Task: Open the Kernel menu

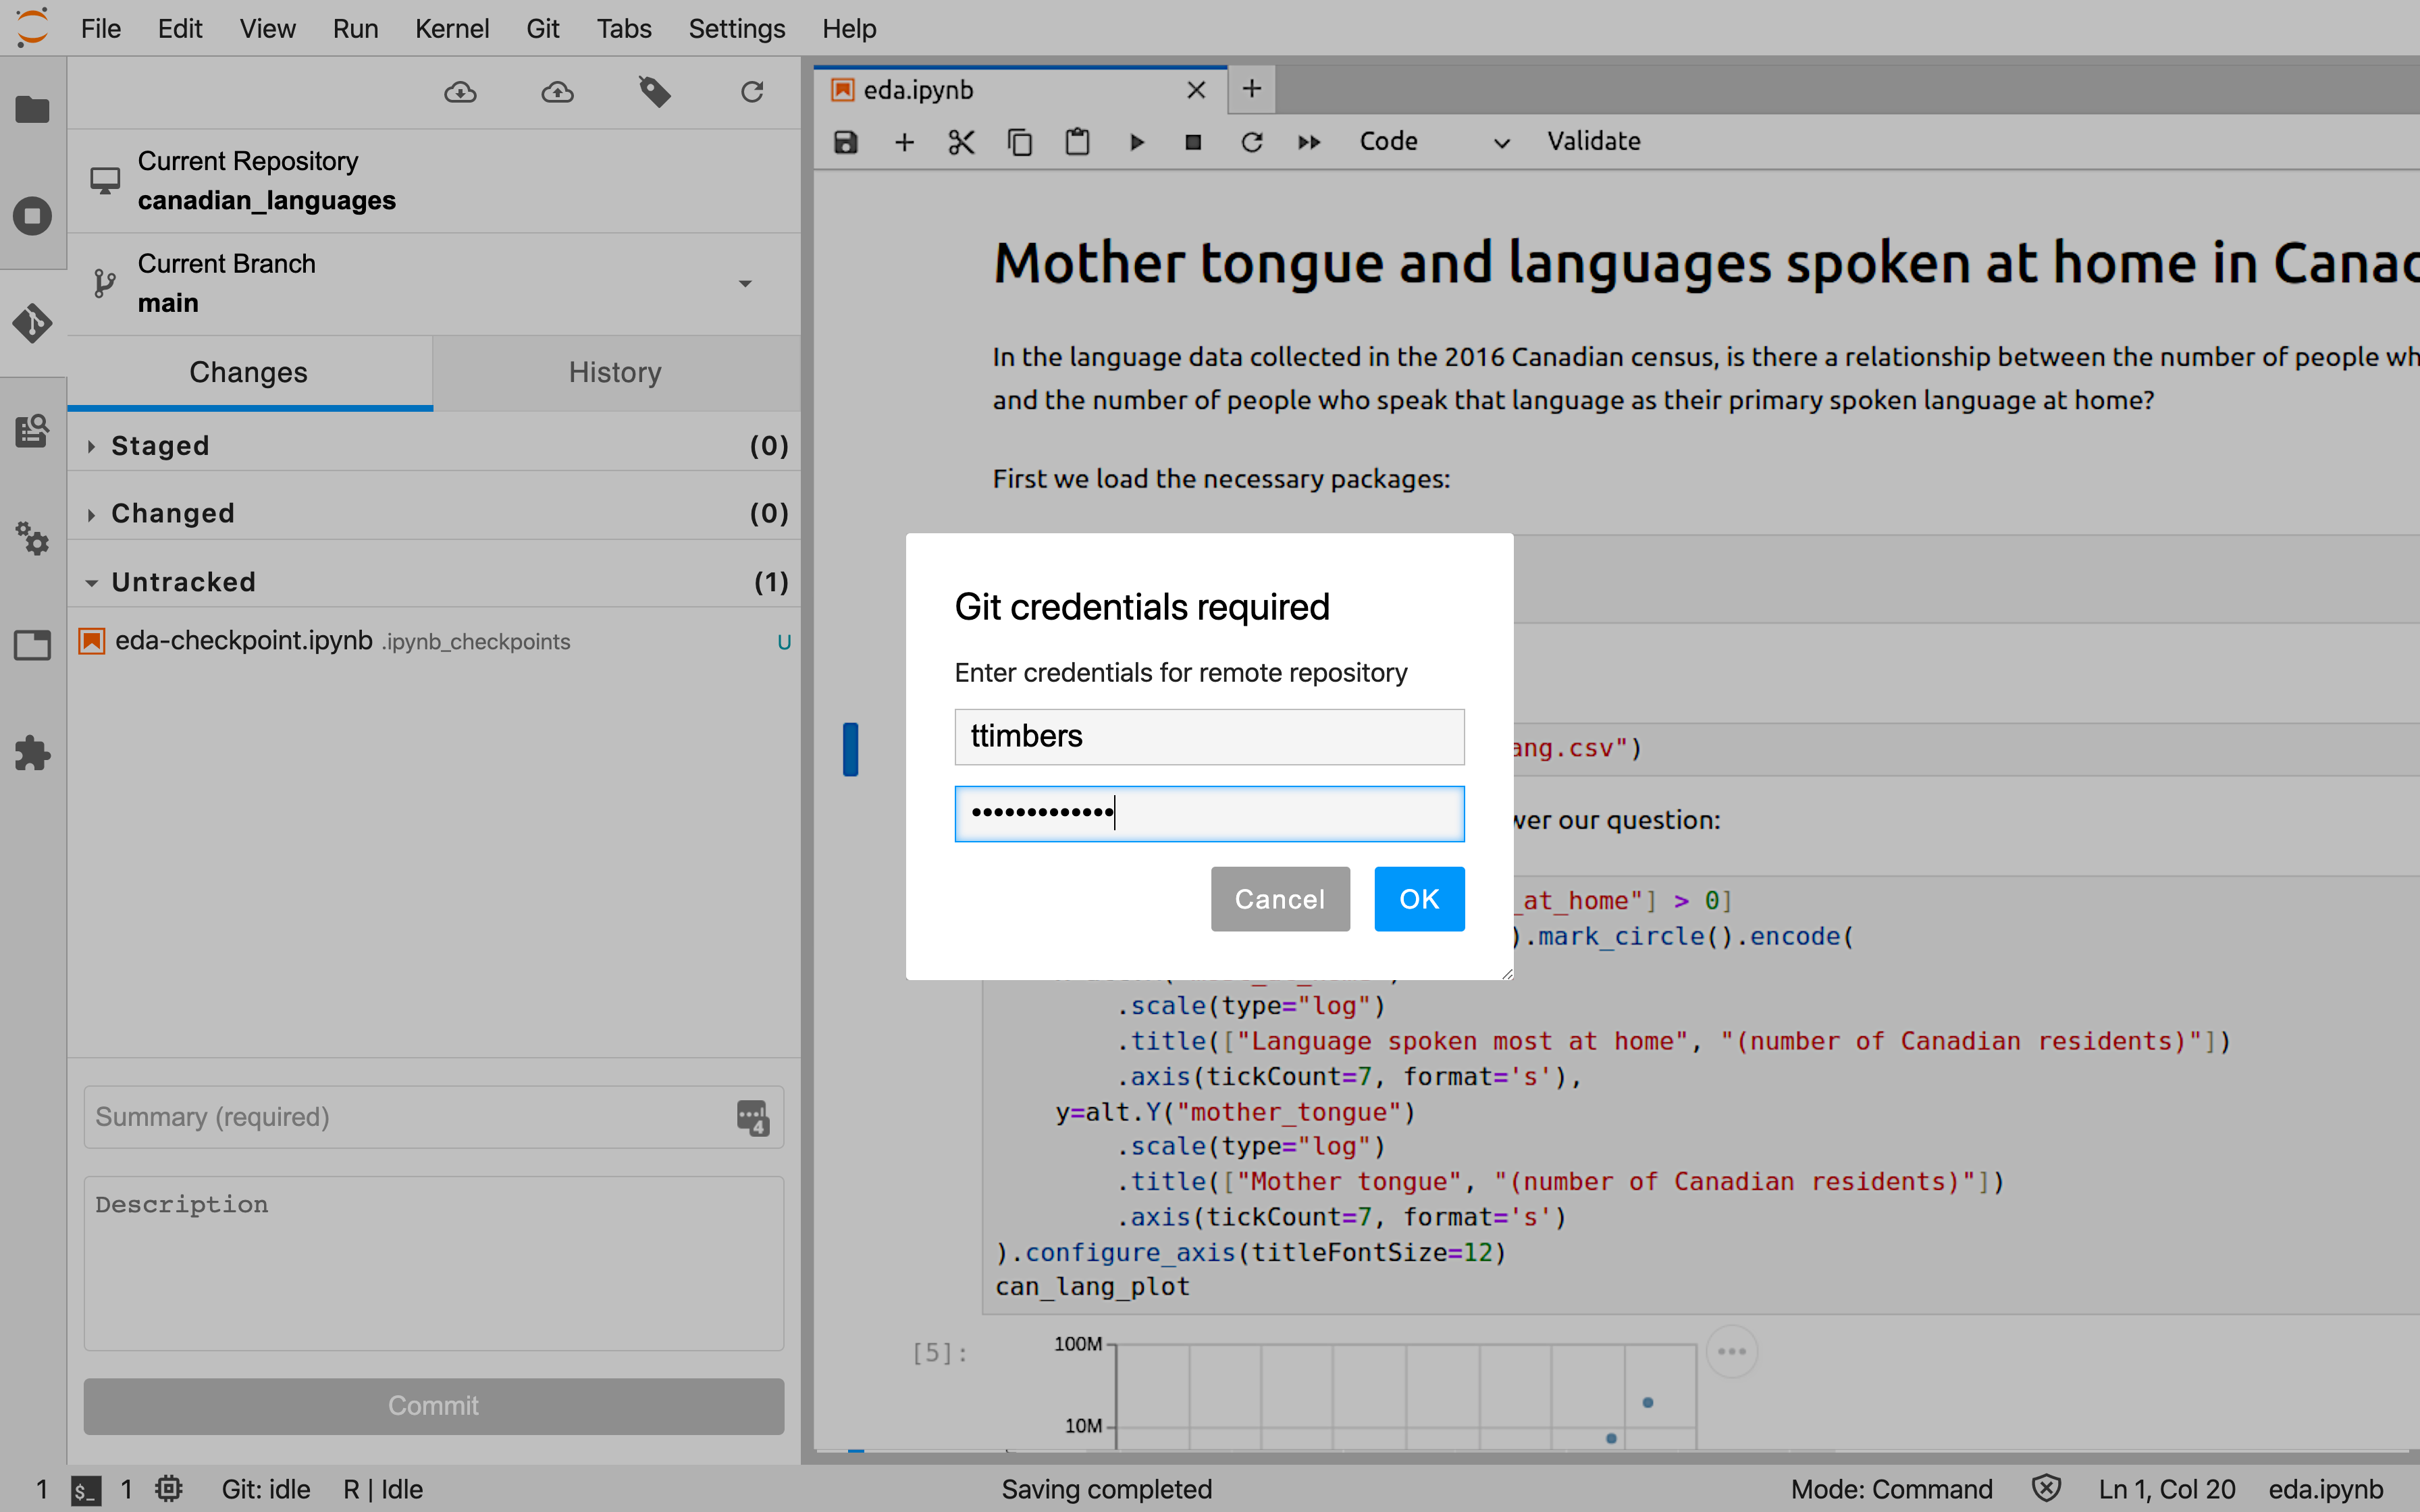Action: tap(452, 28)
